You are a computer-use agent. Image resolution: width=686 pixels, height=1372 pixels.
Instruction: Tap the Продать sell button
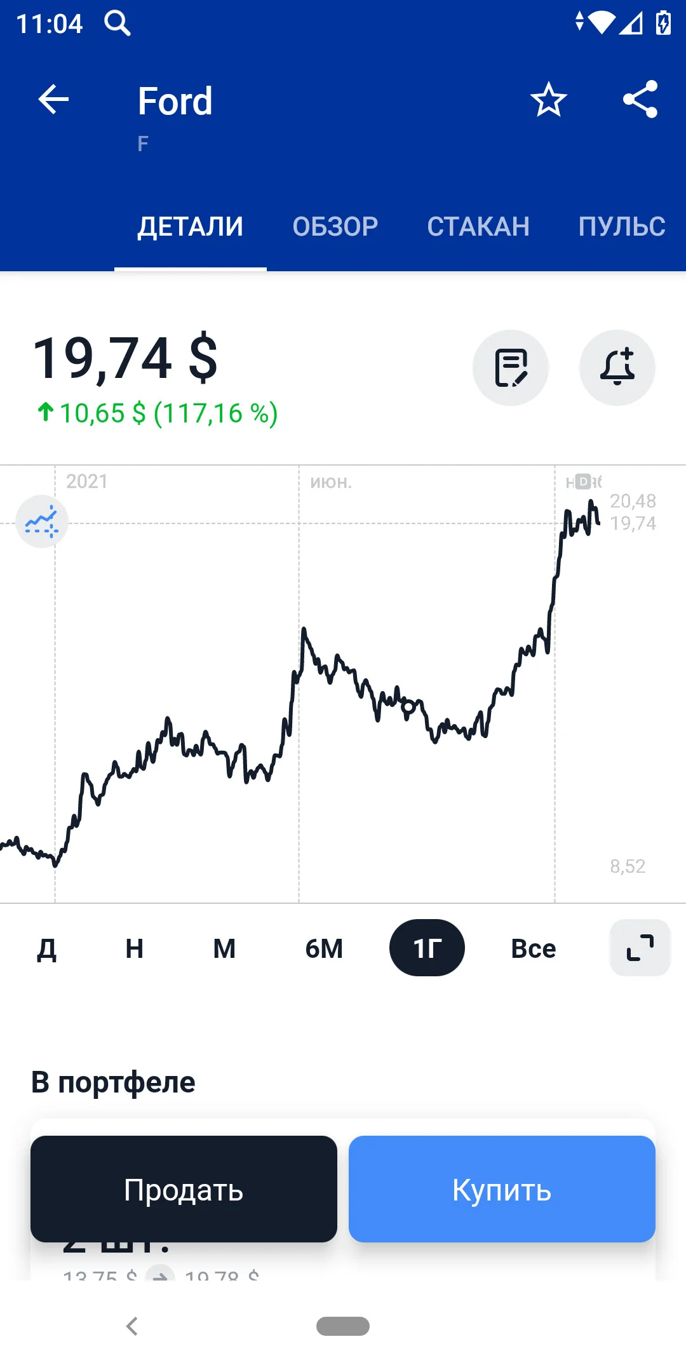(x=184, y=1189)
